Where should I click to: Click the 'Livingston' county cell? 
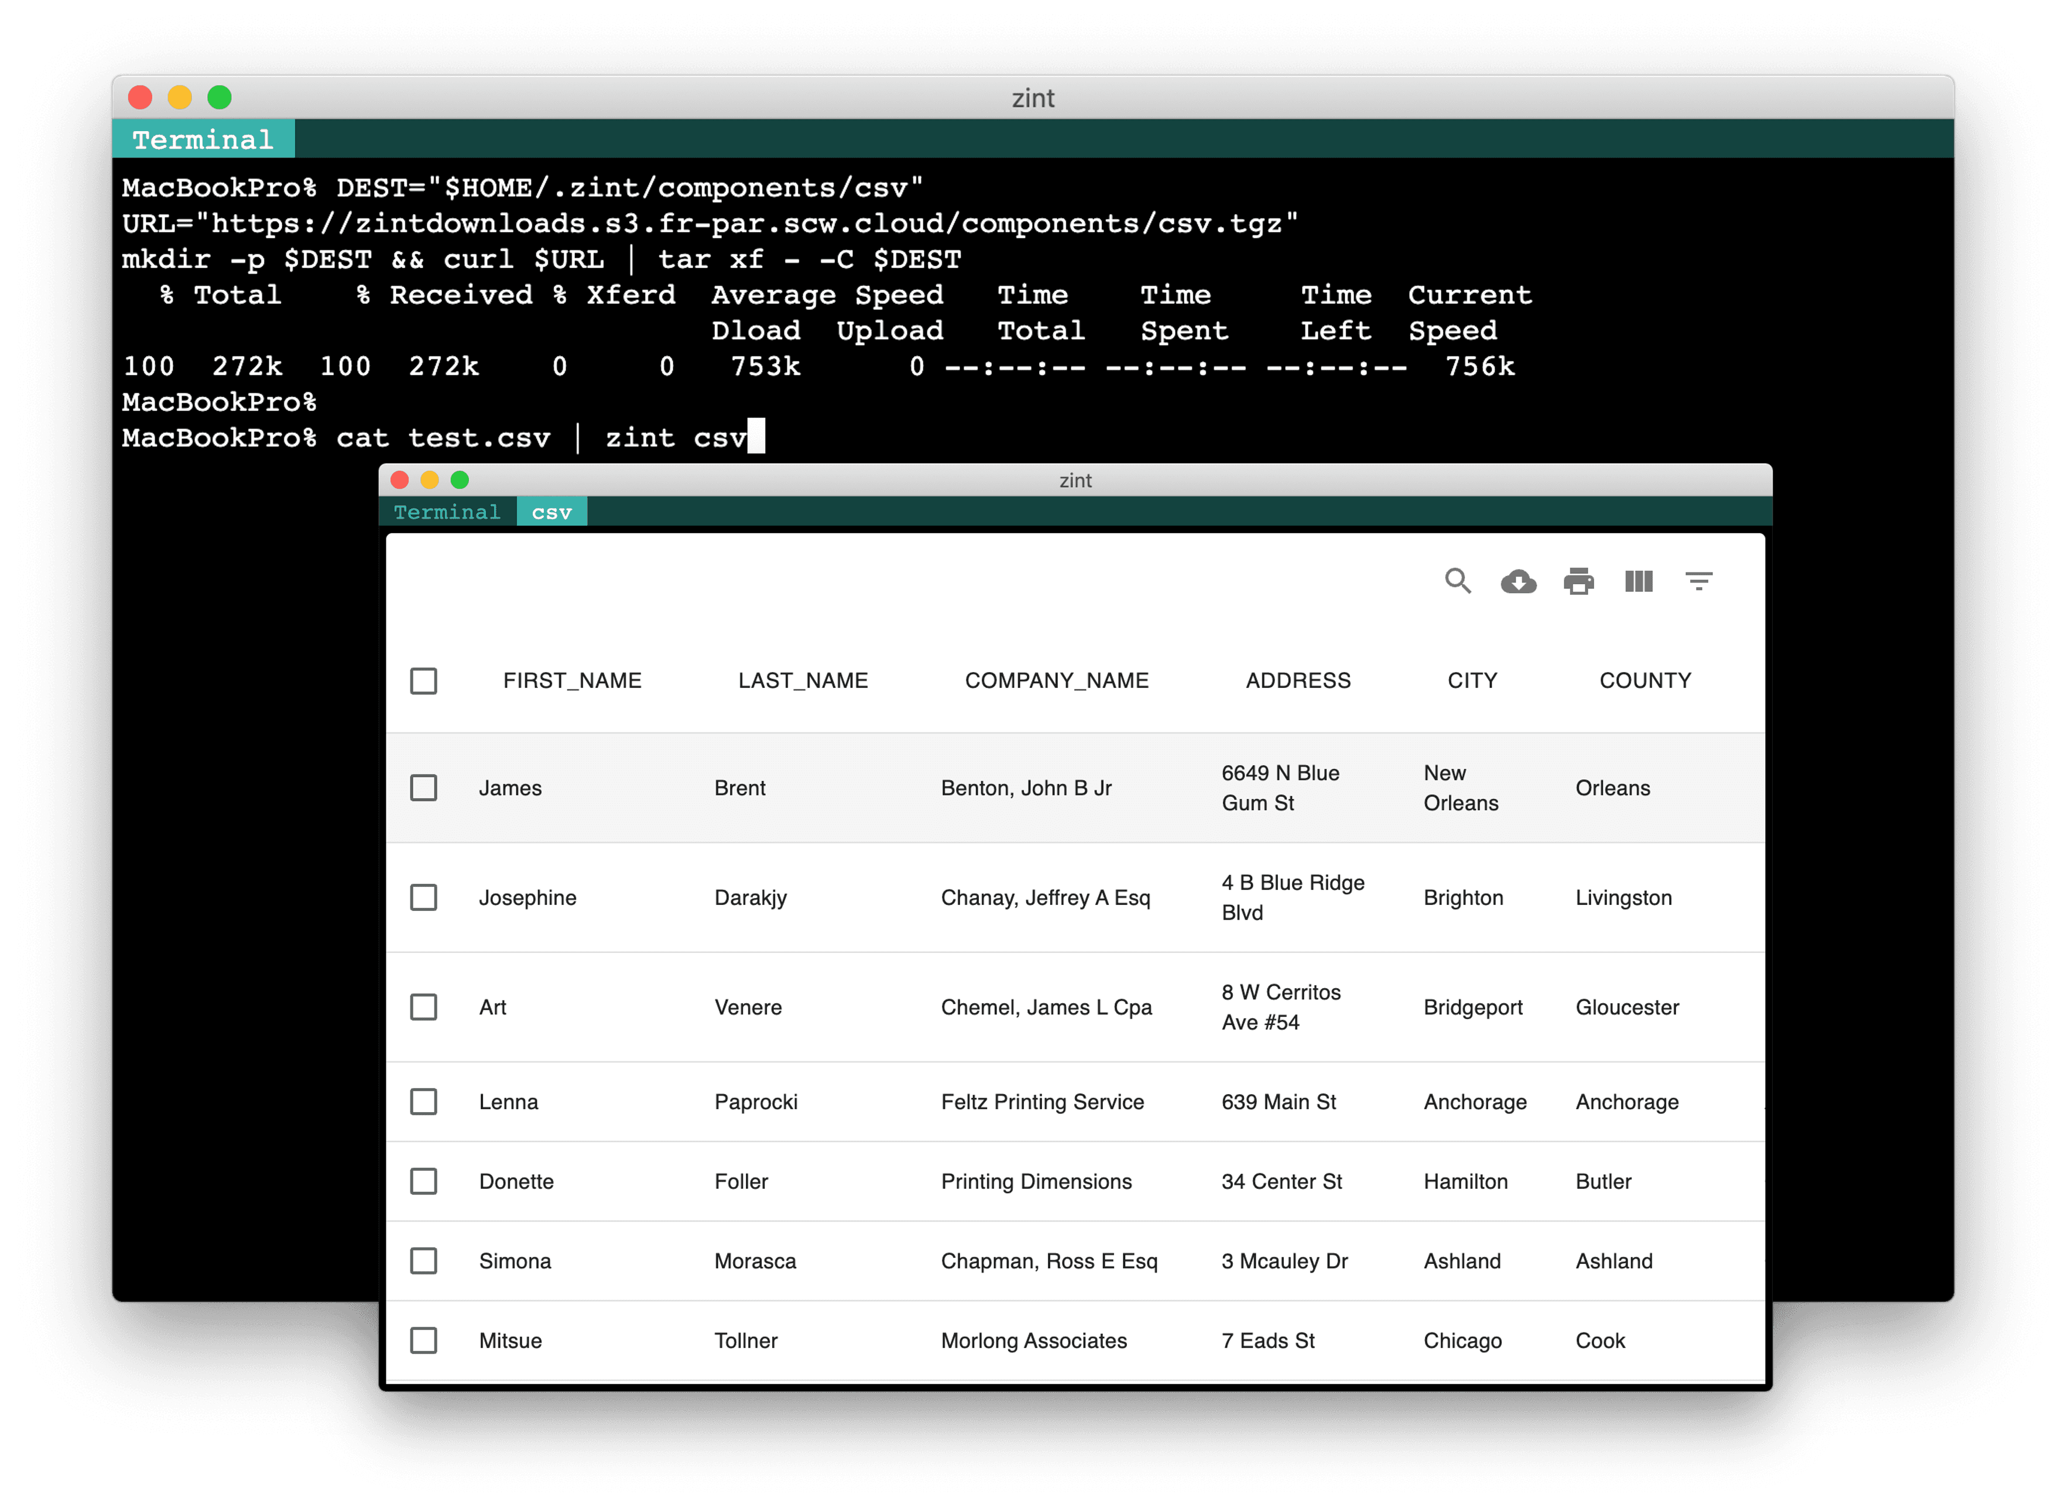click(x=1624, y=897)
